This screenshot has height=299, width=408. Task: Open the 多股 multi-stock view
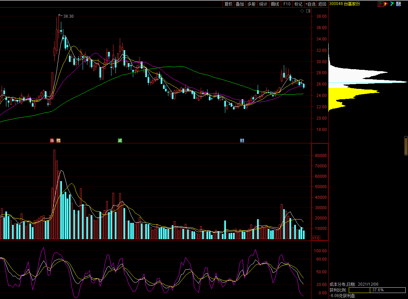[251, 4]
